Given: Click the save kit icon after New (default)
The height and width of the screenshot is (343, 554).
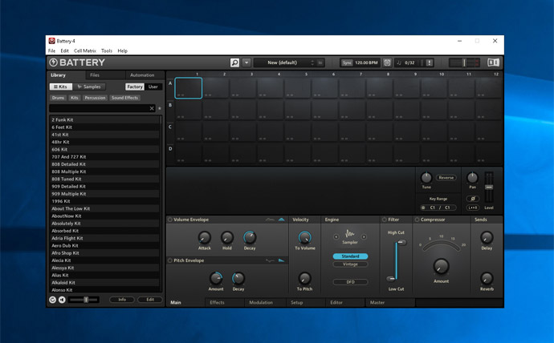Looking at the screenshot, I should [x=320, y=63].
